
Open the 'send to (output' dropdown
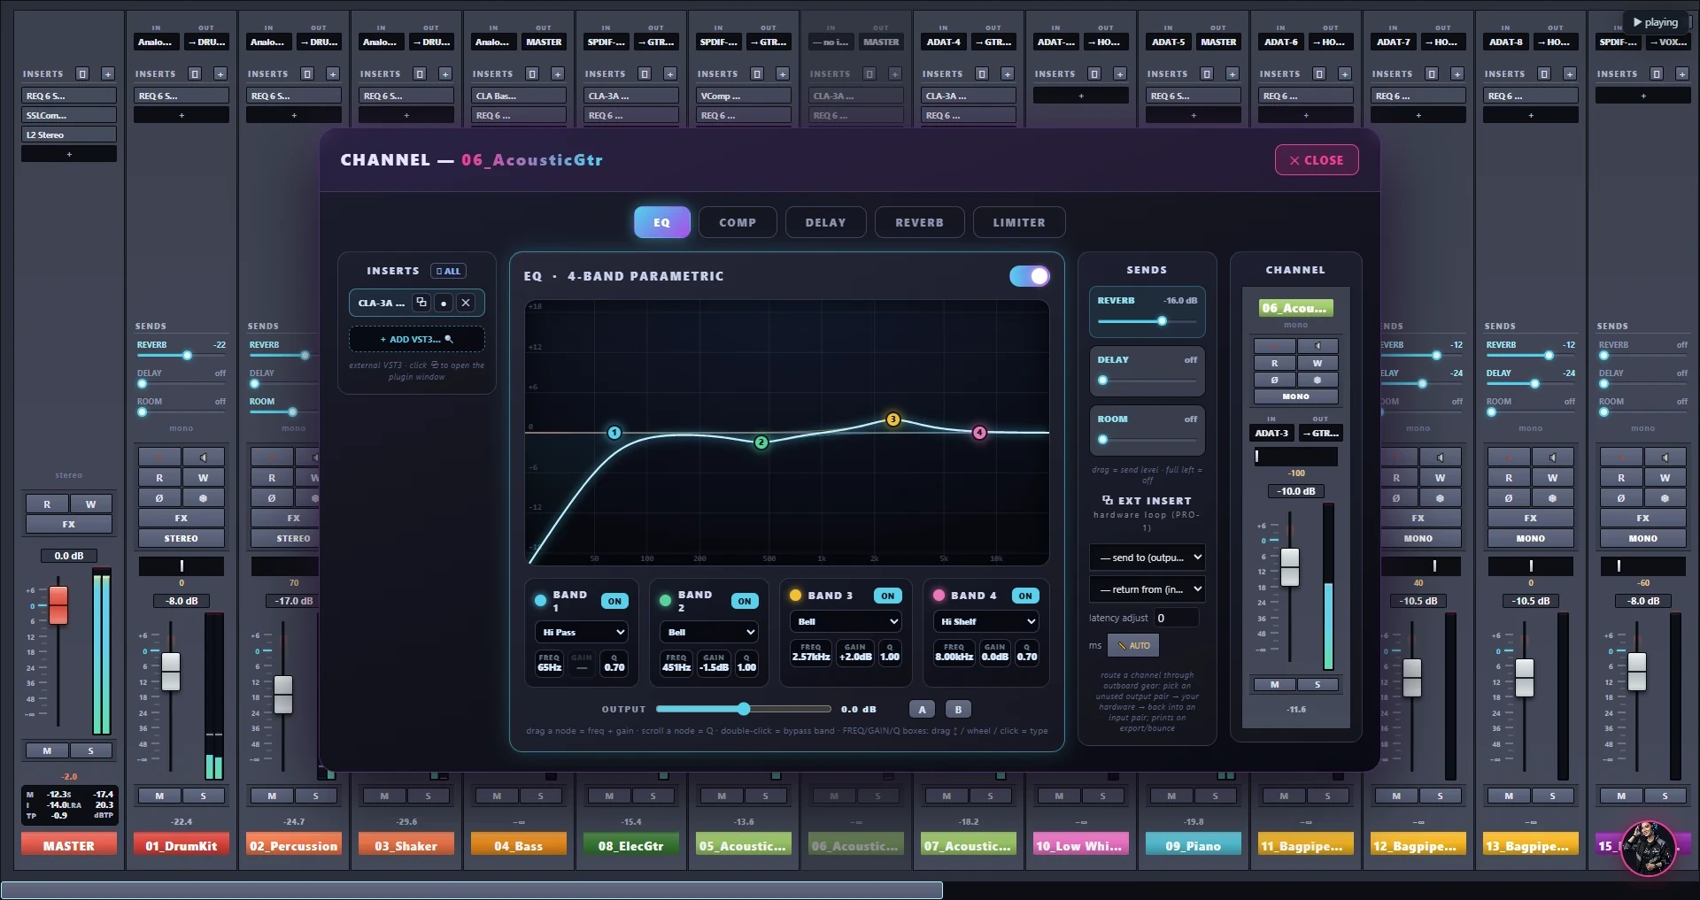pyautogui.click(x=1147, y=558)
